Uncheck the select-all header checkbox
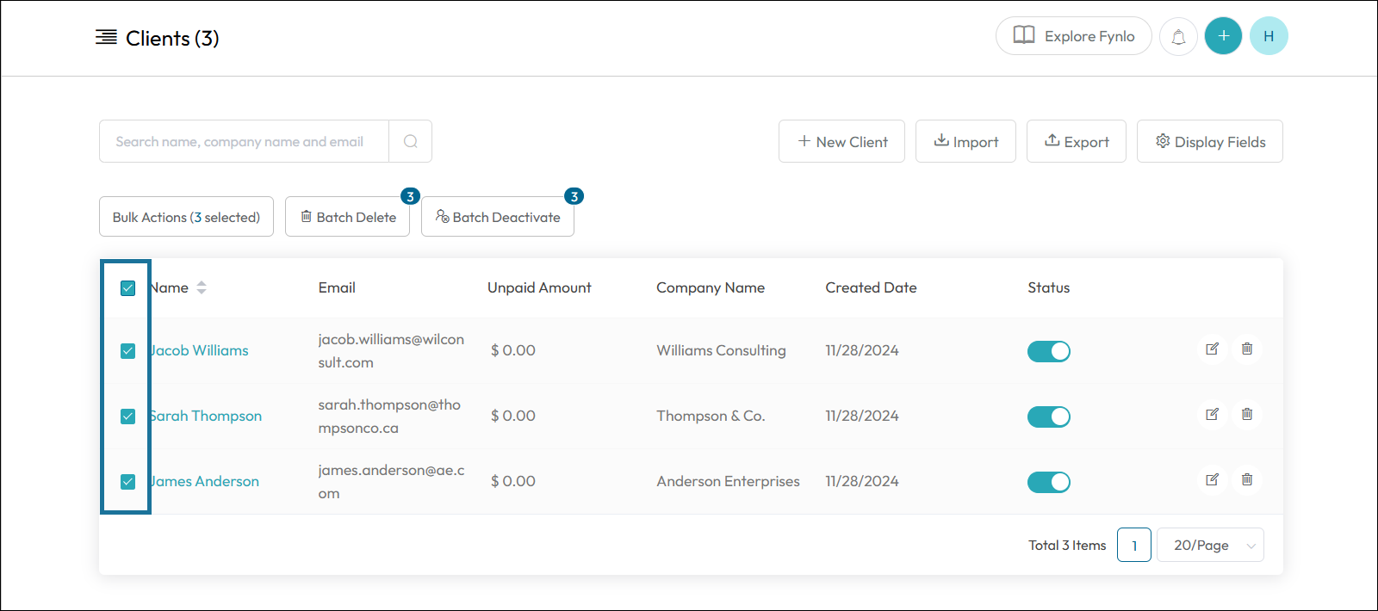 [x=128, y=288]
